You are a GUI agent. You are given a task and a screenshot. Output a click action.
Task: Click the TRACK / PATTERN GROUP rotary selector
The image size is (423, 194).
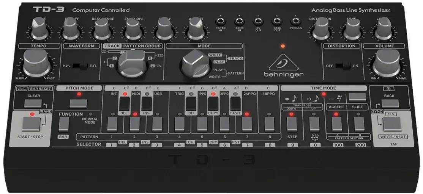pyautogui.click(x=132, y=64)
